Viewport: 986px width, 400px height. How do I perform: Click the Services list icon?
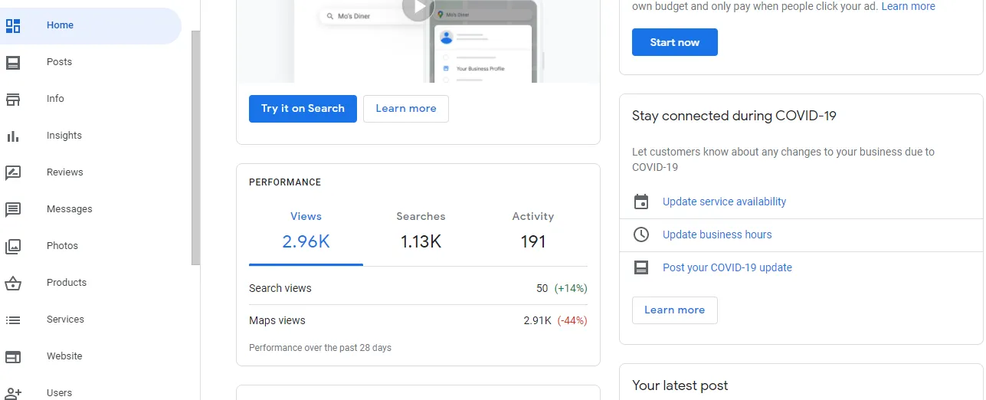click(13, 320)
